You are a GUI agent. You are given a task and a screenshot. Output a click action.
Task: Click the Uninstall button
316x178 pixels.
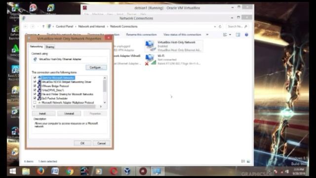point(69,114)
